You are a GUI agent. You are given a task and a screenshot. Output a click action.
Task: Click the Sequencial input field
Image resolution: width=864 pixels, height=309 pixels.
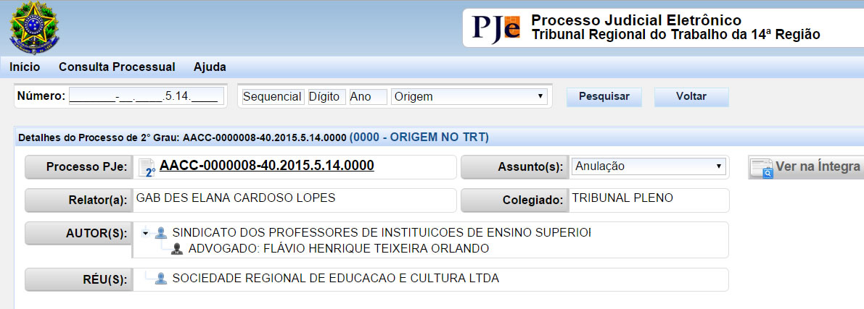tap(272, 96)
